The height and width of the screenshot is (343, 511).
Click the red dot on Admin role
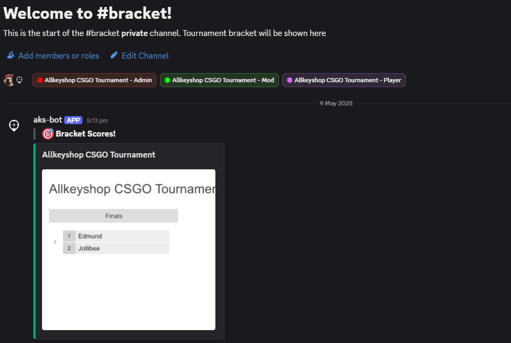(40, 80)
